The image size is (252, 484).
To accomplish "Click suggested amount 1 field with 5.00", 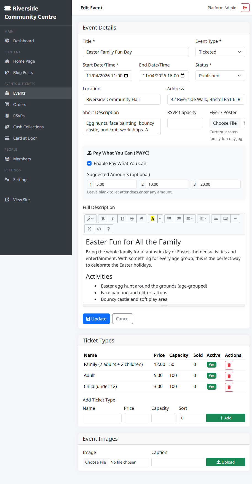I will [x=115, y=184].
